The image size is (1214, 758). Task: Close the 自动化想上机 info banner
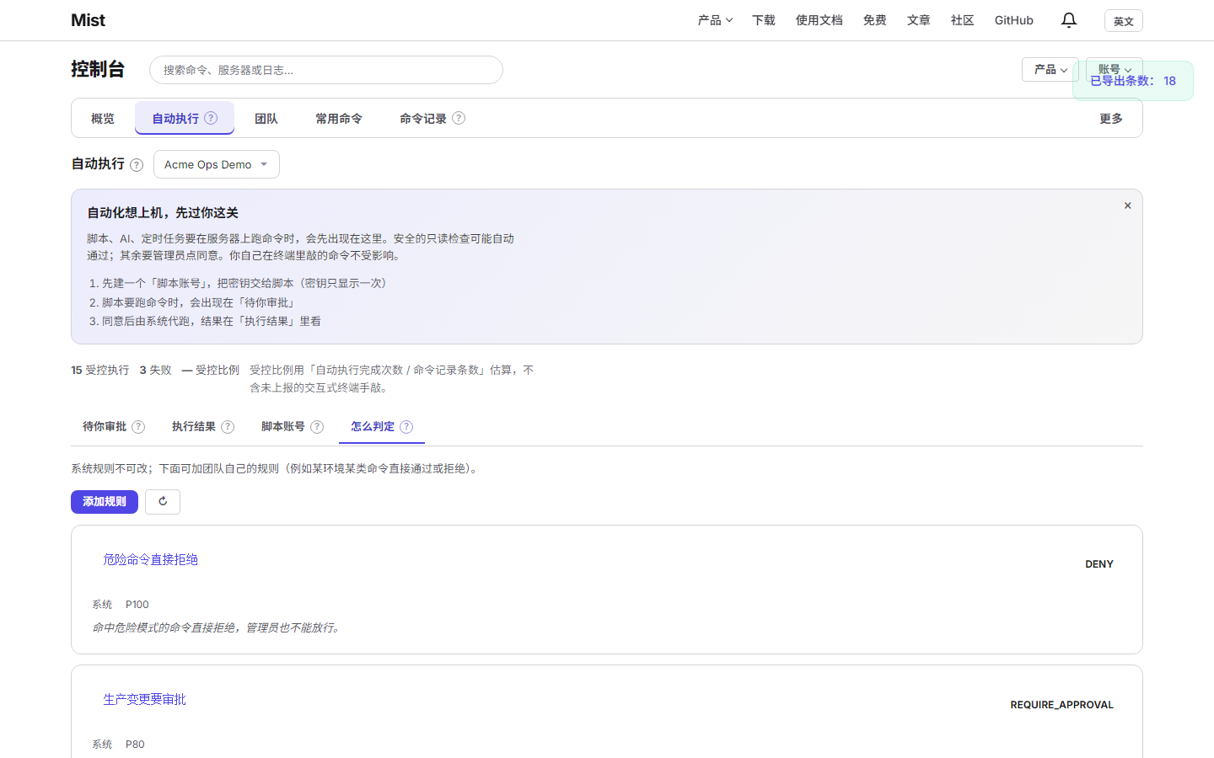tap(1127, 206)
